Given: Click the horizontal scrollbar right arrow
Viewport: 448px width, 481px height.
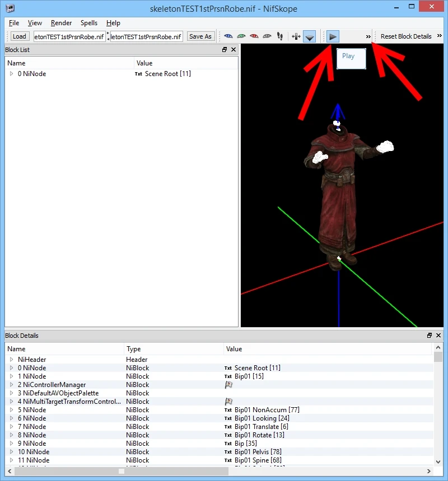Looking at the screenshot, I should click(x=428, y=471).
